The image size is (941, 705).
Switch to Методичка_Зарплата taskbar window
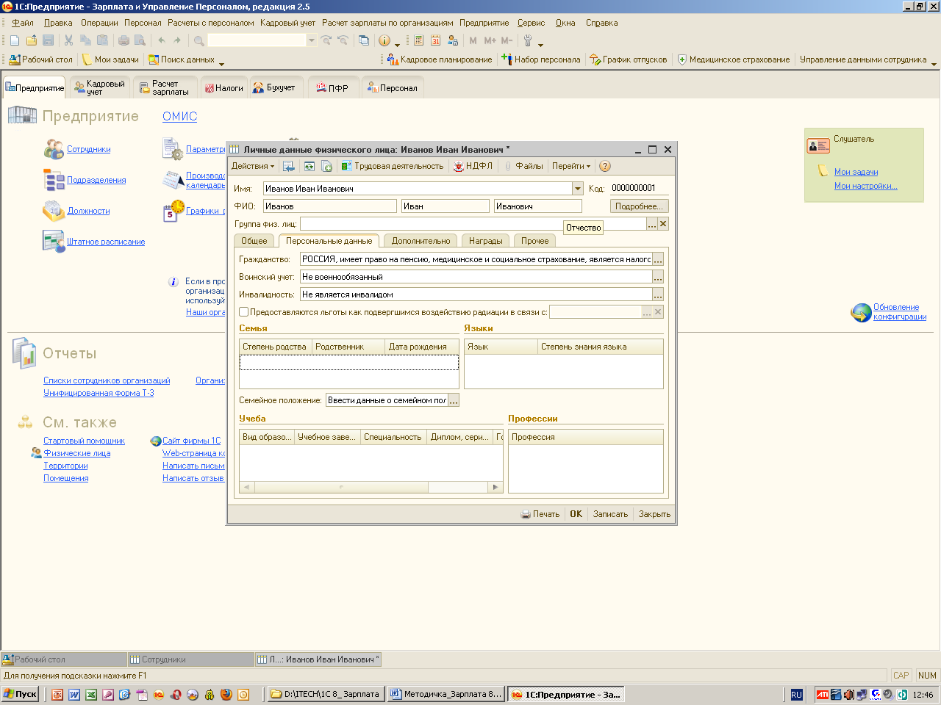coord(446,694)
